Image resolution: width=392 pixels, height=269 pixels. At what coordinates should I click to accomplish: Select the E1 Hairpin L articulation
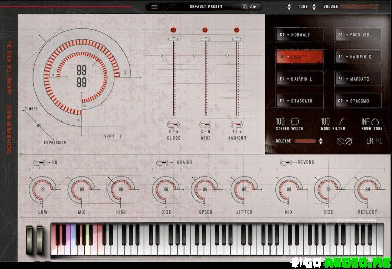299,79
